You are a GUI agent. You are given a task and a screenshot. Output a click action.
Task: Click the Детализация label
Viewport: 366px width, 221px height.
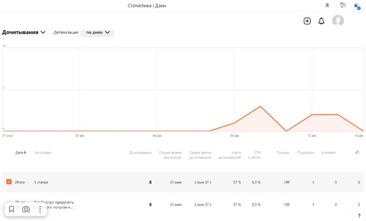coord(66,33)
